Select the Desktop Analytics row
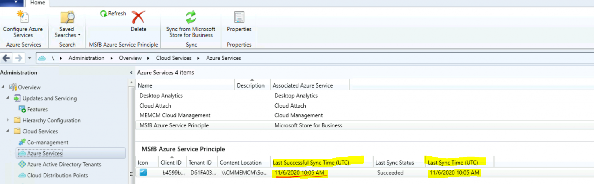 365,96
